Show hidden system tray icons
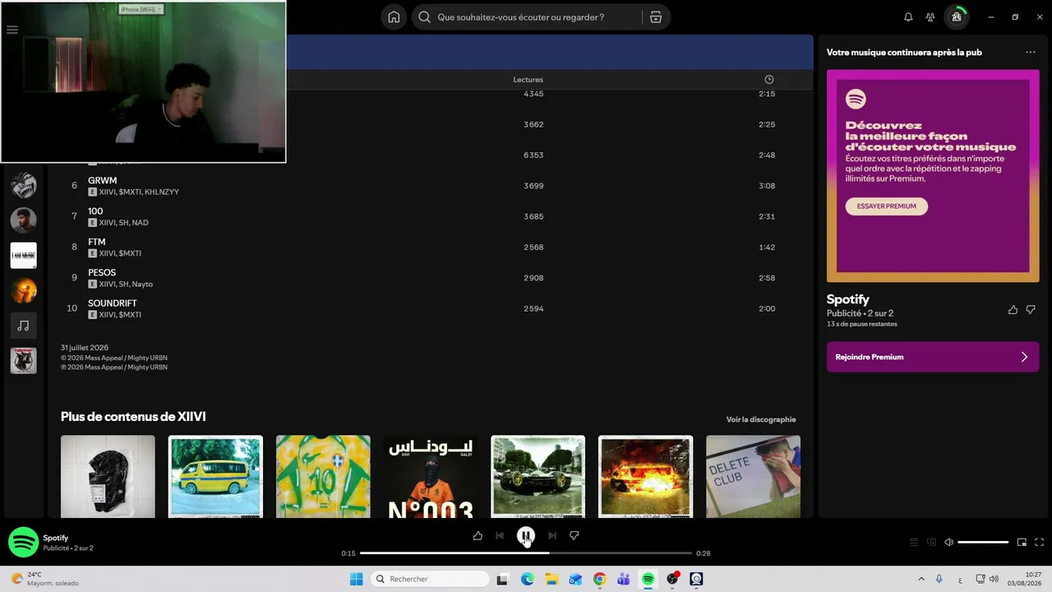The height and width of the screenshot is (592, 1052). (920, 579)
